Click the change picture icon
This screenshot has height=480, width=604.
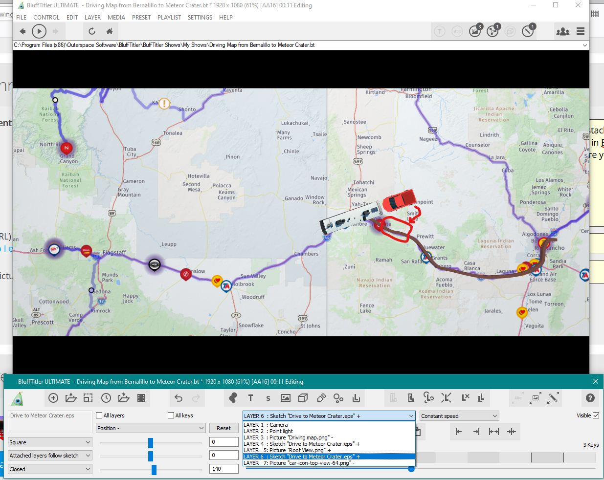[536, 398]
